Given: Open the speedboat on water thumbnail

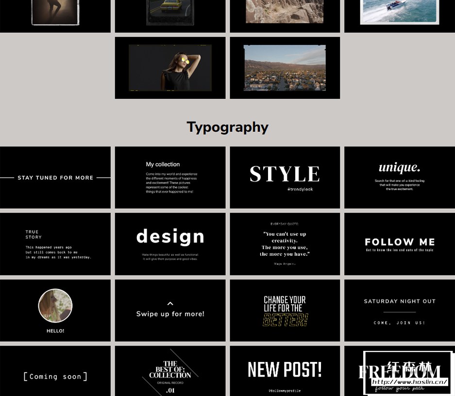Looking at the screenshot, I should click(x=400, y=16).
